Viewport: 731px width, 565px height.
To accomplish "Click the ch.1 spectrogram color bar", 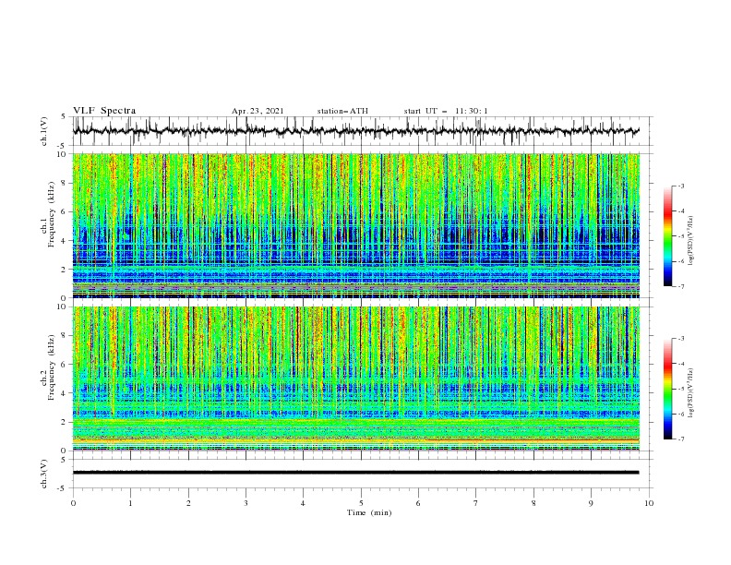I will click(667, 236).
